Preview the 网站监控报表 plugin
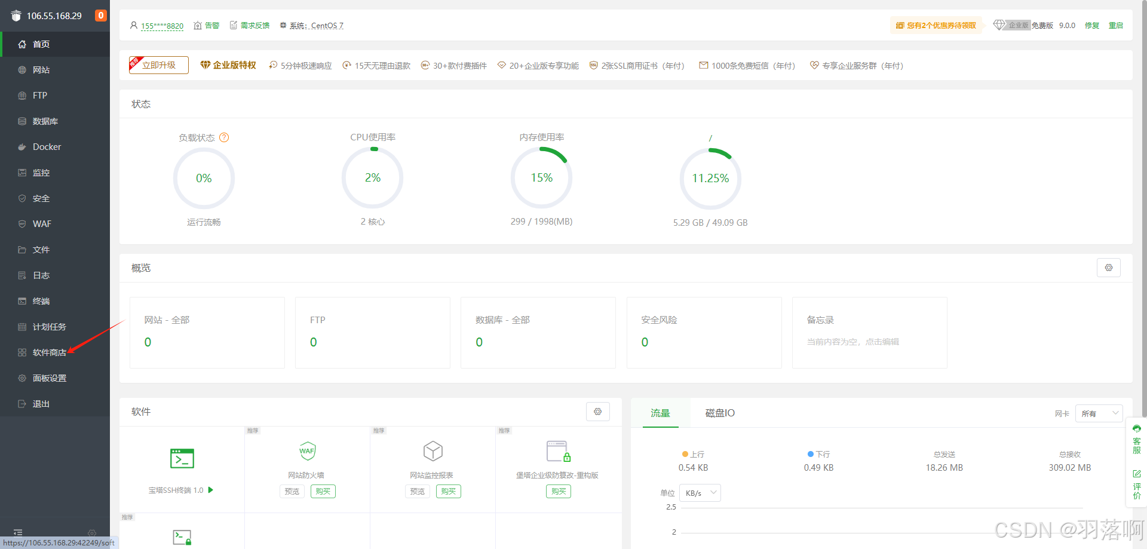 [x=418, y=491]
